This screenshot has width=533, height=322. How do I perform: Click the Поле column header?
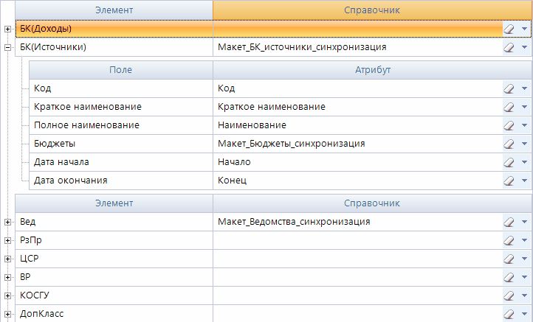(x=120, y=69)
